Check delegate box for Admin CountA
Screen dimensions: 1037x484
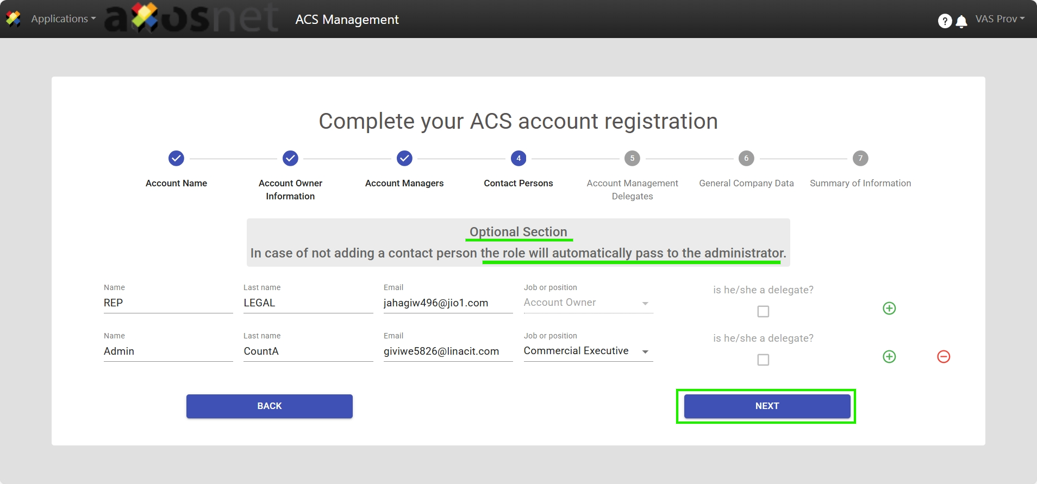763,360
